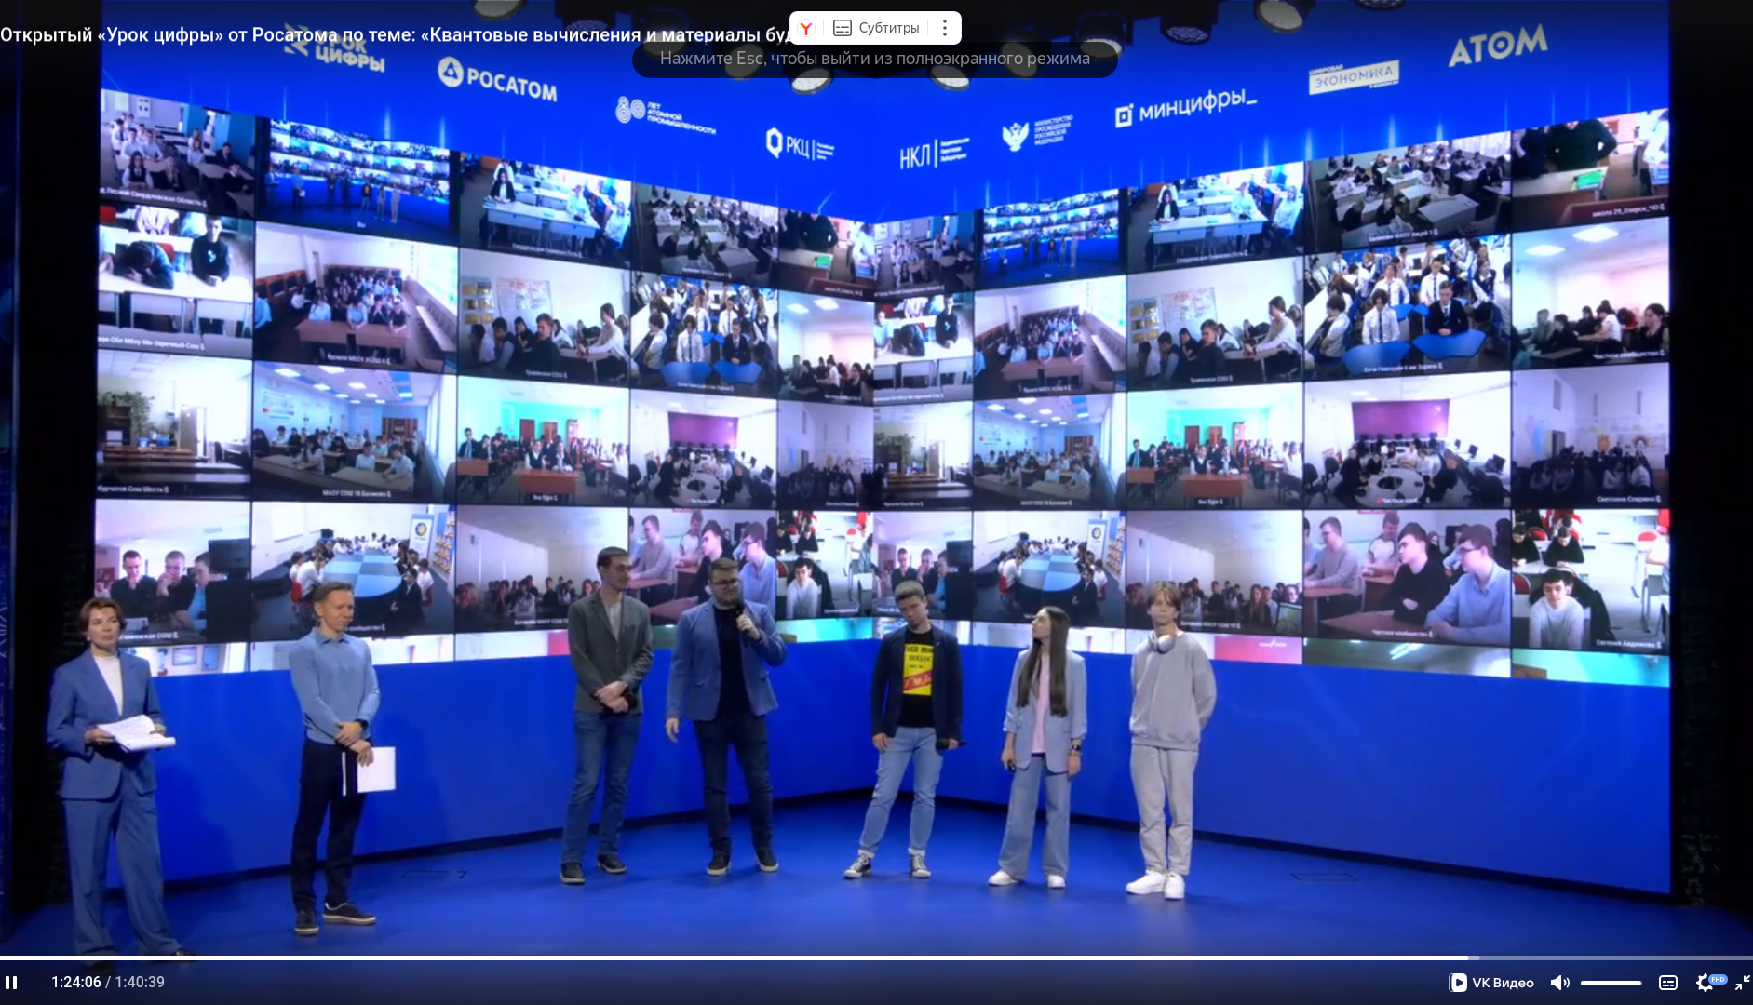Exit fullscreen mode

click(1742, 983)
